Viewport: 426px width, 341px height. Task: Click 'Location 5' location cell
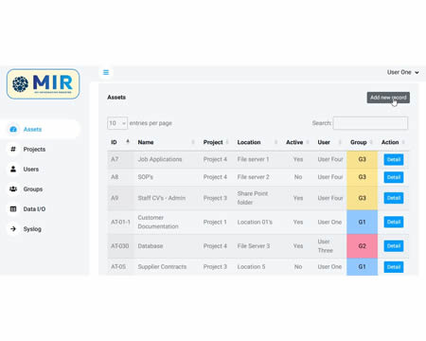click(251, 267)
